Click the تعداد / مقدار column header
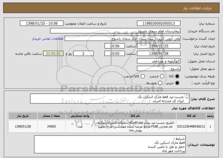 click(x=51, y=116)
